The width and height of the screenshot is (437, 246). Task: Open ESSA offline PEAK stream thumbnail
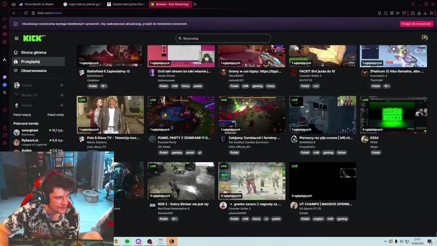393,114
